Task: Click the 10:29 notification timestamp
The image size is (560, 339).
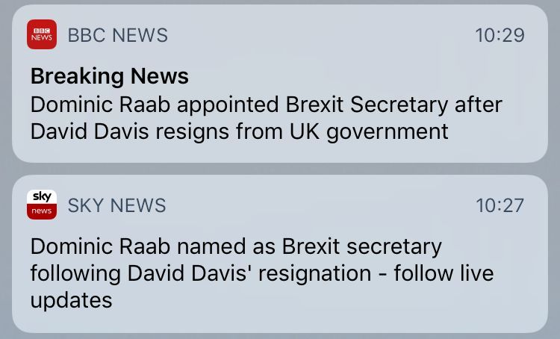Action: (500, 35)
